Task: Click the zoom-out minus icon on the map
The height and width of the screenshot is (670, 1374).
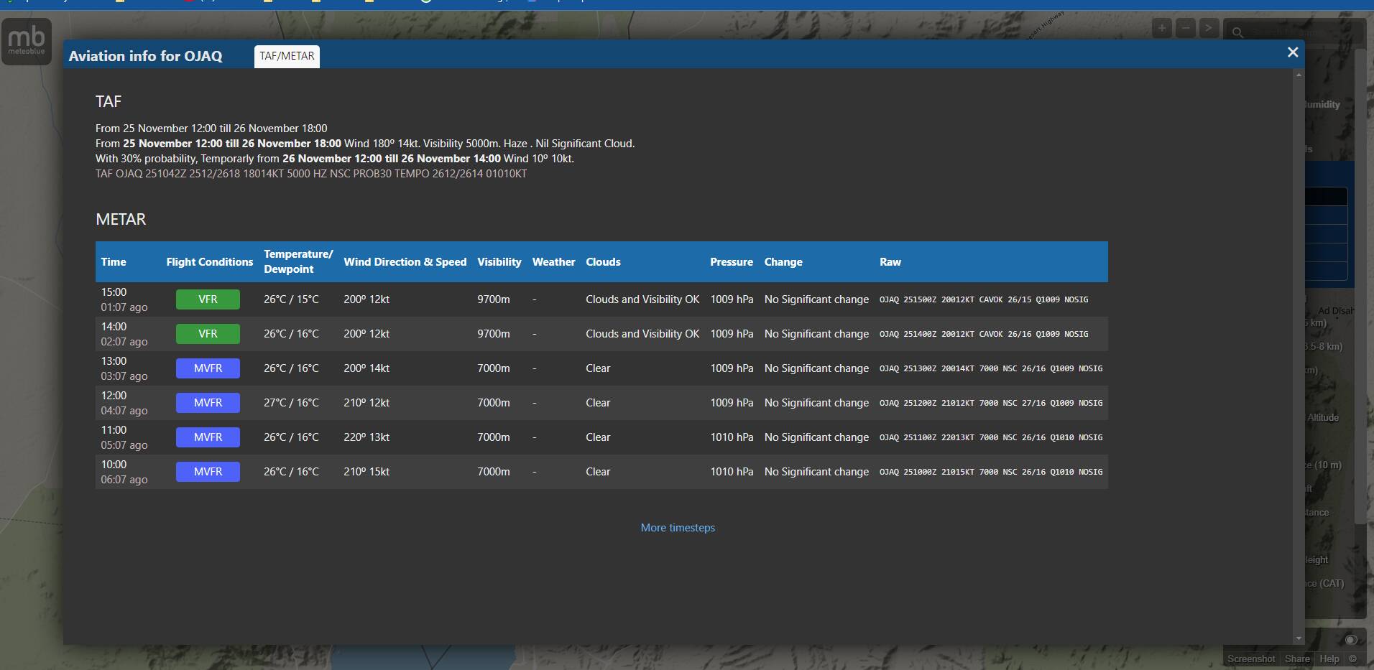Action: [x=1185, y=28]
